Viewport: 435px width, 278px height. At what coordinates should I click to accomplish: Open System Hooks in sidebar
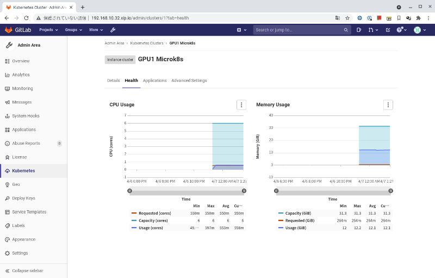point(25,116)
